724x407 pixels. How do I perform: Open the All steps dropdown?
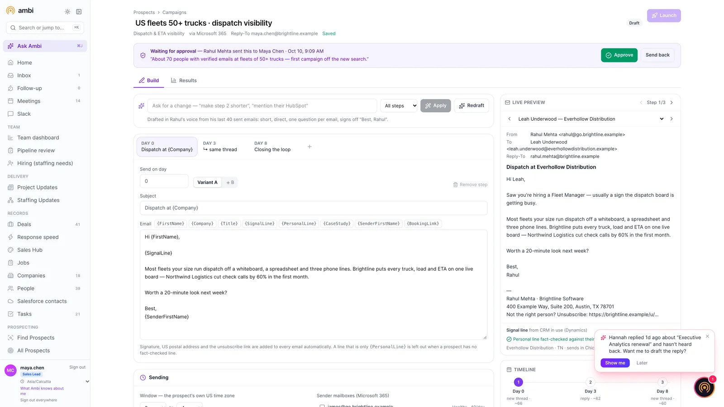tap(399, 106)
